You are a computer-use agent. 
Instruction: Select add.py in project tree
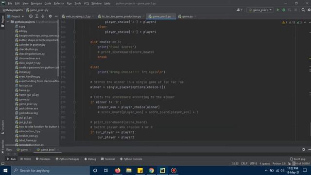[23, 31]
